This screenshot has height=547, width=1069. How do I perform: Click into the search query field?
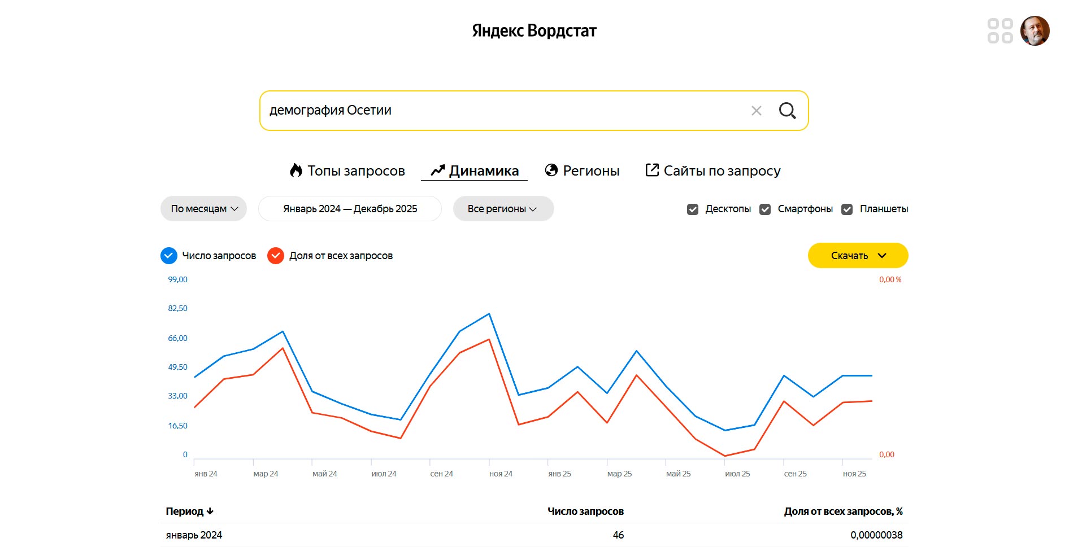[503, 111]
